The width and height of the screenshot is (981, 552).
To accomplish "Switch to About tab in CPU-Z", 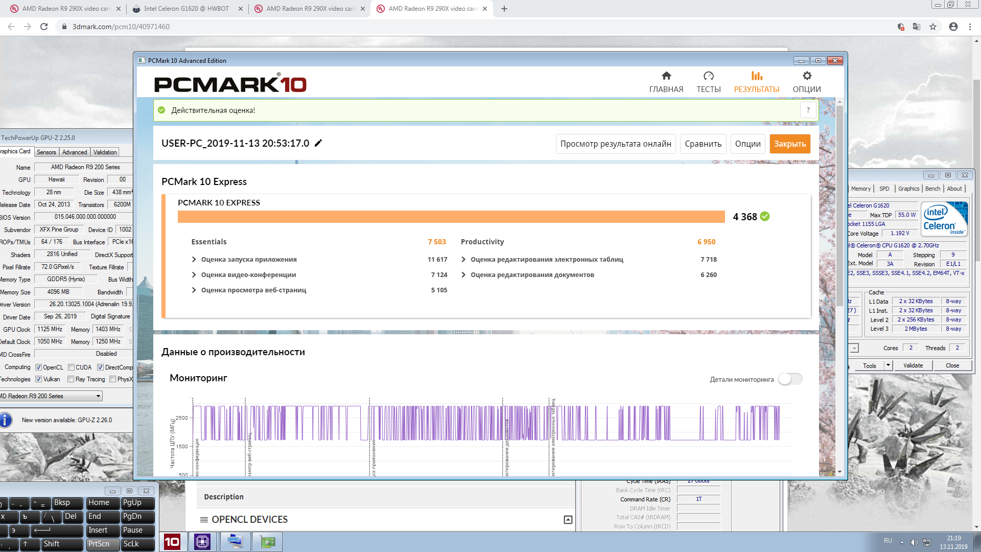I will 954,189.
